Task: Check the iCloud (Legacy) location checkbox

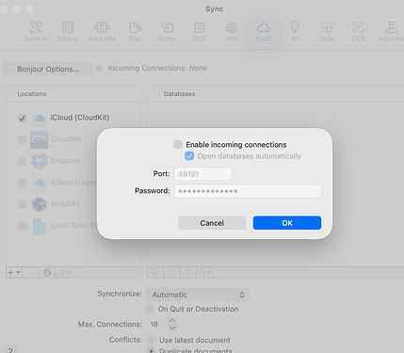Action: [22, 183]
